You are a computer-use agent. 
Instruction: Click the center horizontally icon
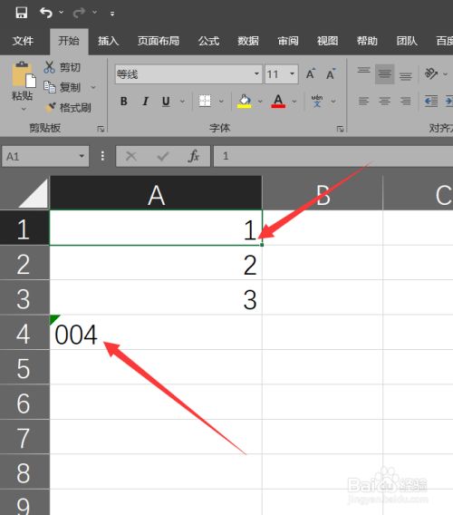click(385, 101)
